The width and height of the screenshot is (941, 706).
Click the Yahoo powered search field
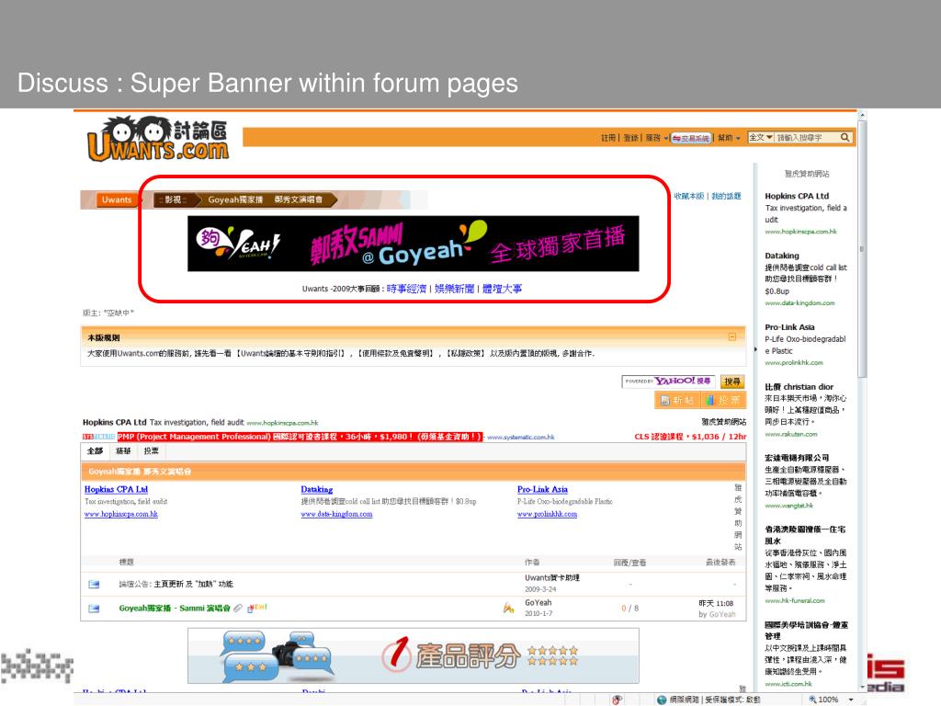pos(669,381)
